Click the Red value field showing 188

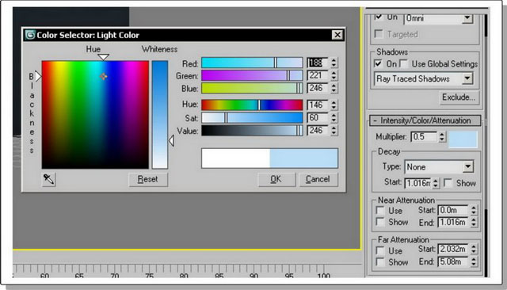[318, 63]
